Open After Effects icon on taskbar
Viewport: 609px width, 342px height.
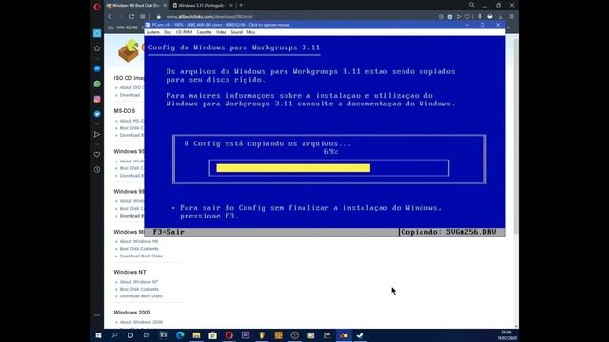click(246, 335)
